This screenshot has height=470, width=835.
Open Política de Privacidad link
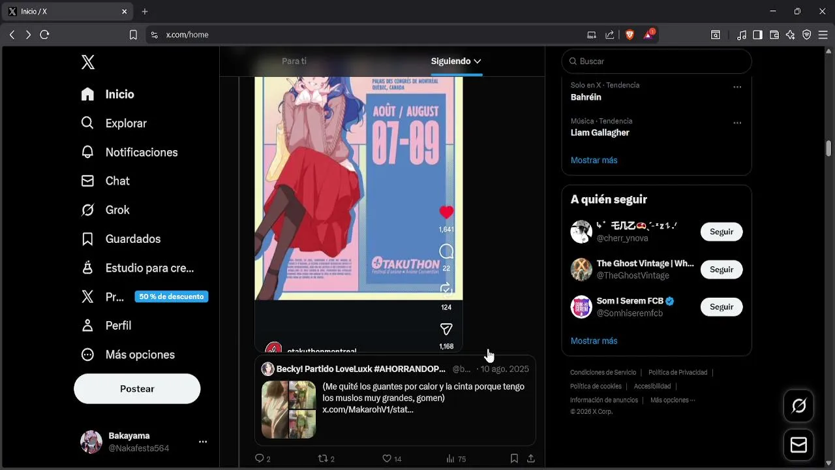[678, 373]
